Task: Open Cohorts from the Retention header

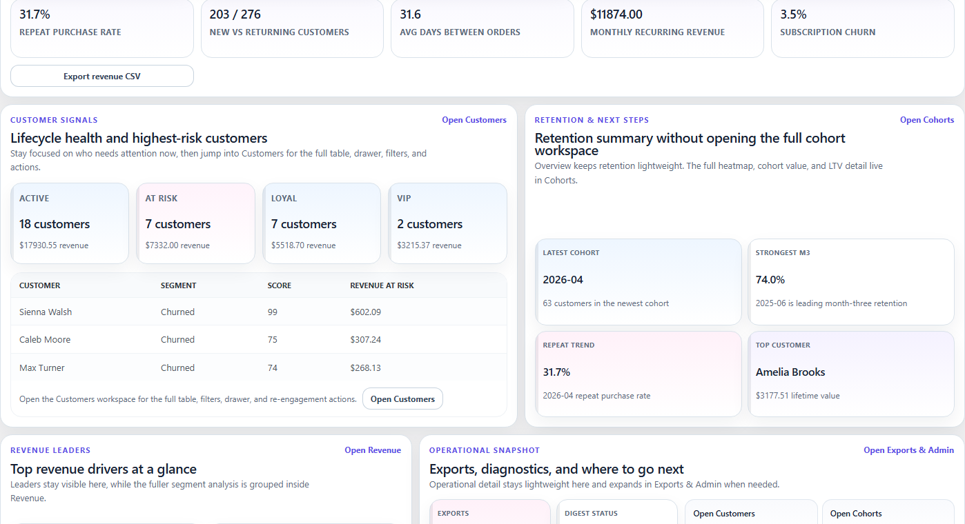Action: tap(927, 119)
